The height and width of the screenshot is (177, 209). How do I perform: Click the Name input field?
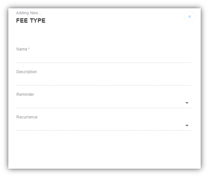(x=103, y=58)
